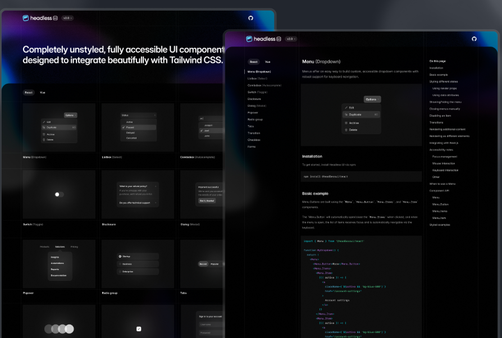This screenshot has width=502, height=338.
Task: Open Forms in docs sidebar
Action: (x=252, y=147)
